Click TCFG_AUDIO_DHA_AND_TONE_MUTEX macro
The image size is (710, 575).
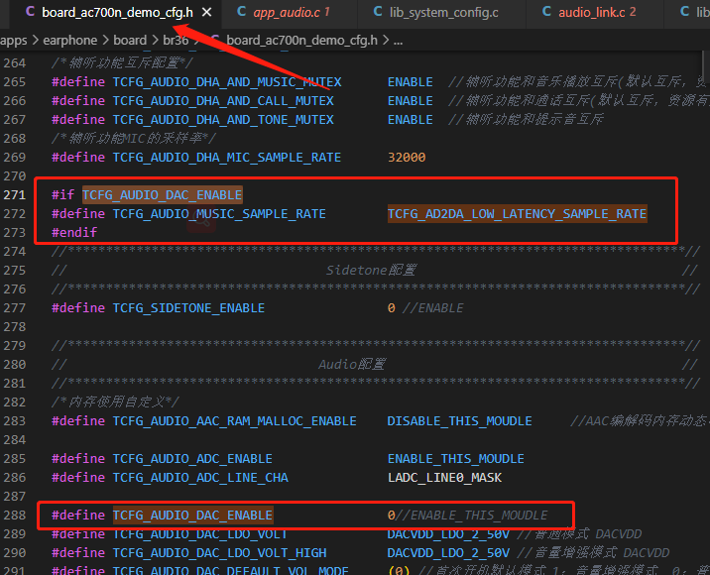223,120
